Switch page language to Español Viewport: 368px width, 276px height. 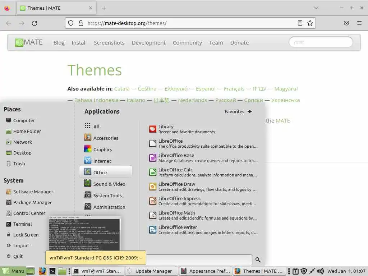point(206,89)
